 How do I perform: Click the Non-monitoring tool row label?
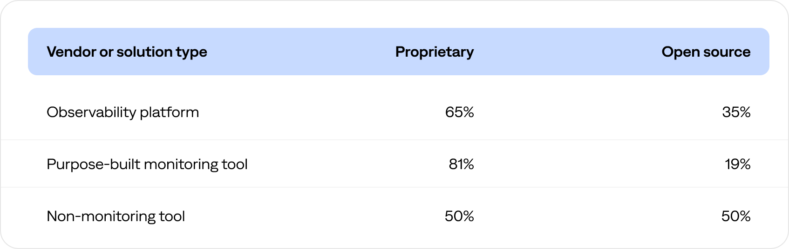[x=116, y=216]
